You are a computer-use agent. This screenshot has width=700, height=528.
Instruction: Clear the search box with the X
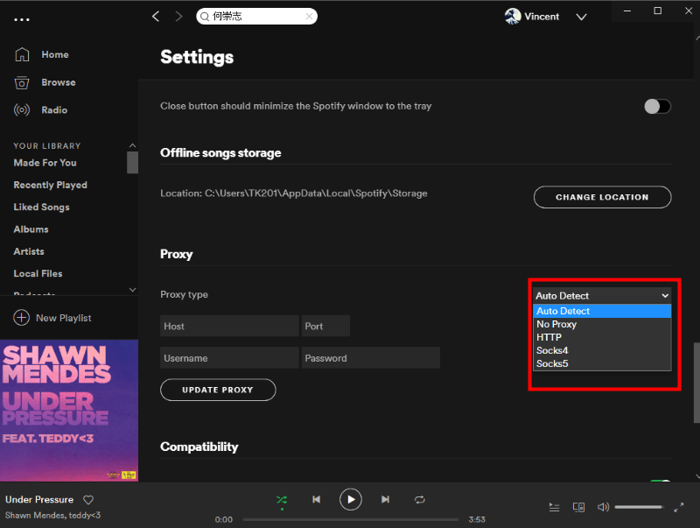pos(310,16)
